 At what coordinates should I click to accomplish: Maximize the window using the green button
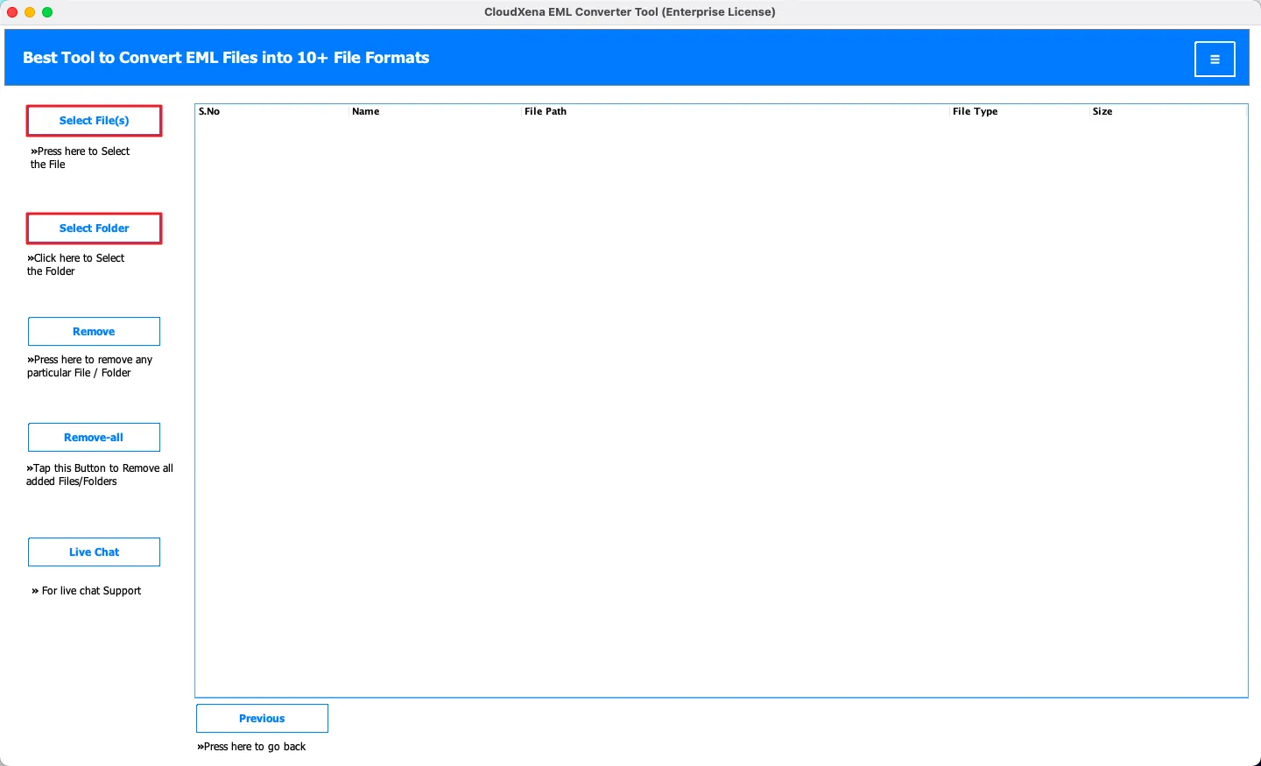47,12
